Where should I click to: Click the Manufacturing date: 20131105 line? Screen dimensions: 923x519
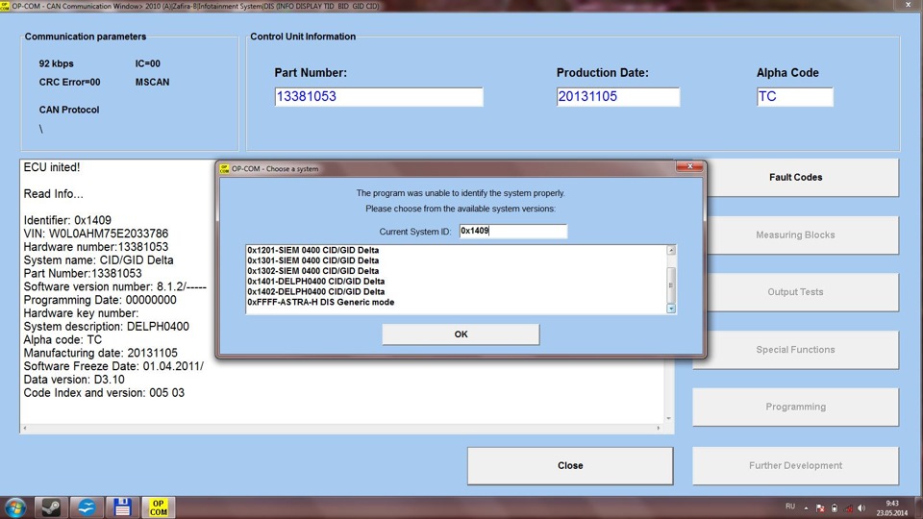pyautogui.click(x=101, y=353)
